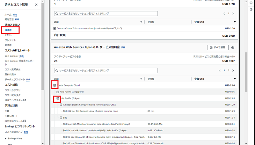Open 新規 badge next to ホーム
The width and height of the screenshot is (255, 145).
pyautogui.click(x=15, y=15)
